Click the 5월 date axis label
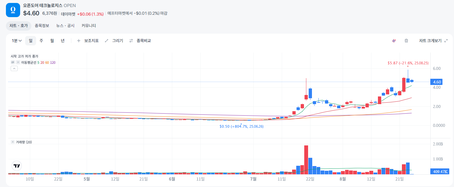454x187 pixels. pos(86,179)
